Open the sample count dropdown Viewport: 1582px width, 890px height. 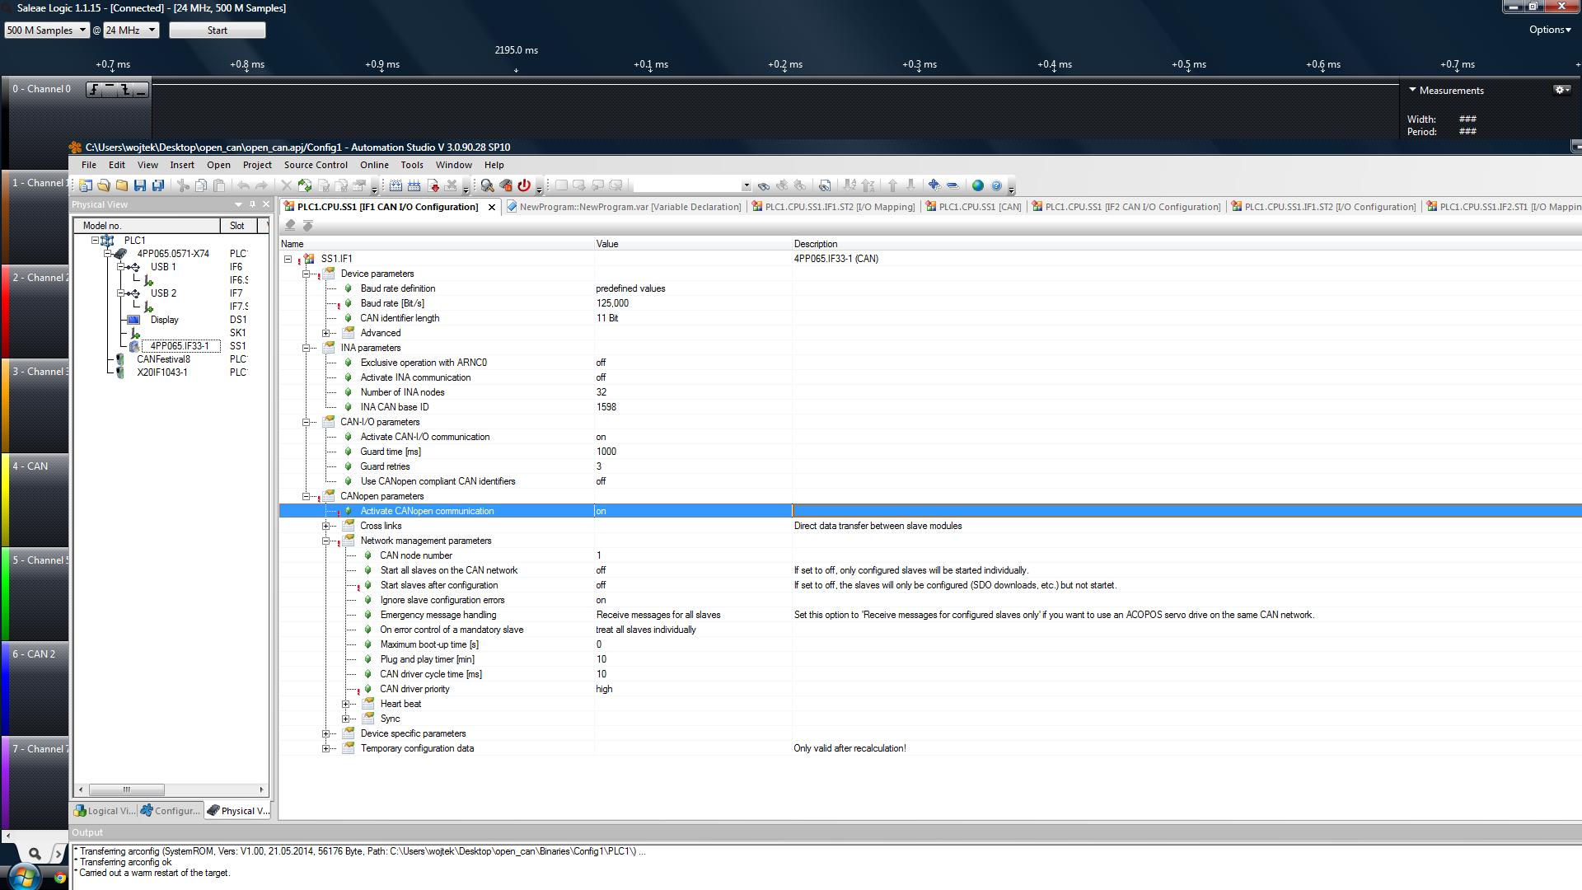pos(47,30)
